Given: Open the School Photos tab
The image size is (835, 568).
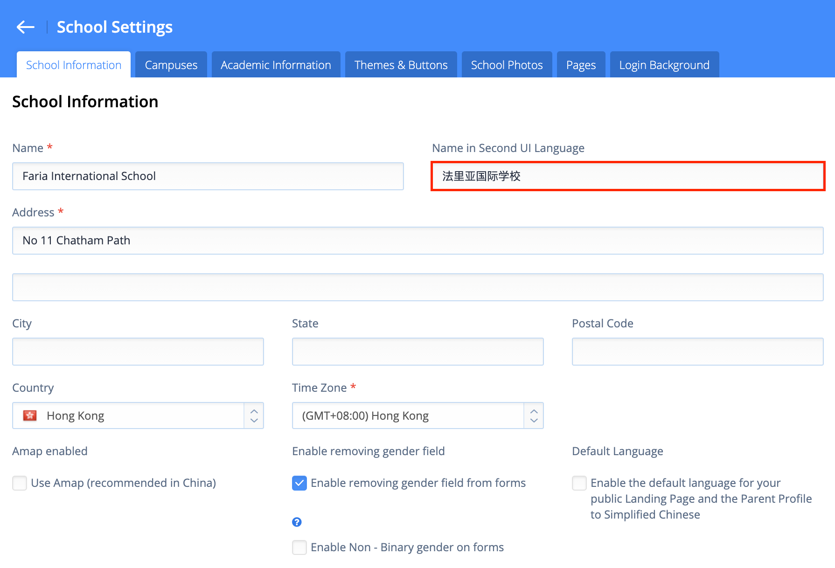Looking at the screenshot, I should [x=507, y=65].
